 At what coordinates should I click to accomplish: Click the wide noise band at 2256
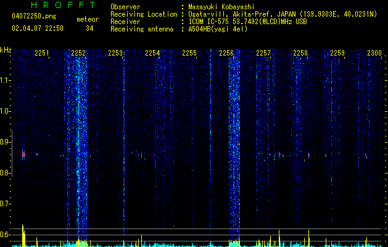(234, 146)
